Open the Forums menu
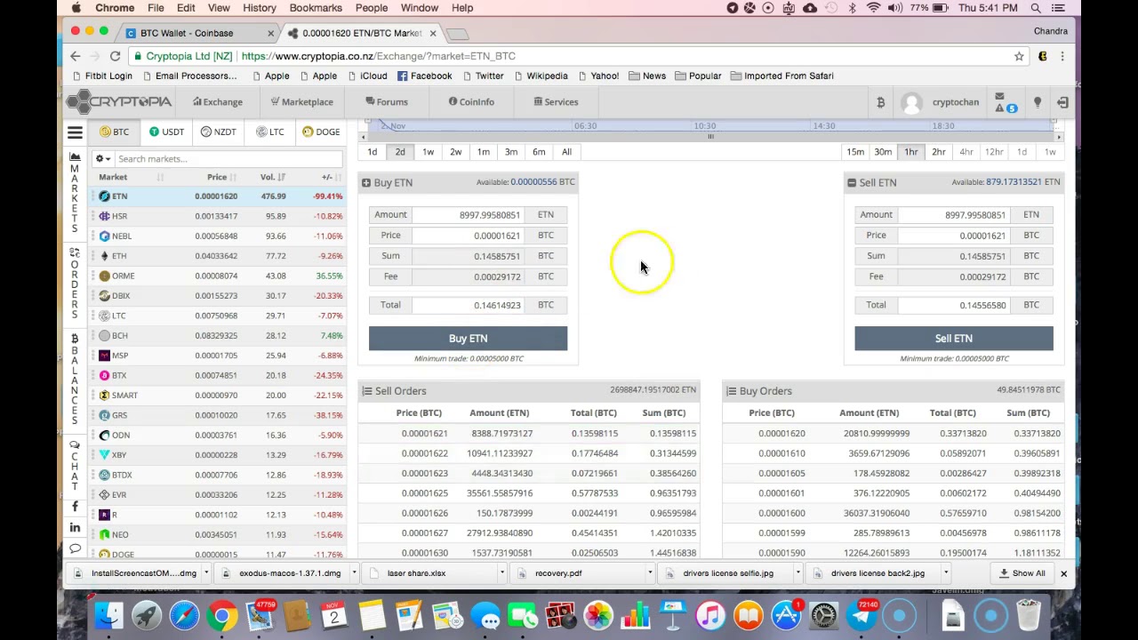This screenshot has height=640, width=1138. click(x=387, y=102)
